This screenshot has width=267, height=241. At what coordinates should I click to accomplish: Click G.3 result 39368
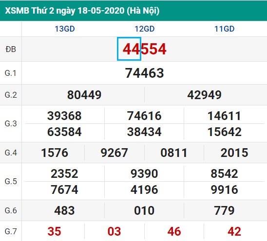[x=64, y=116]
